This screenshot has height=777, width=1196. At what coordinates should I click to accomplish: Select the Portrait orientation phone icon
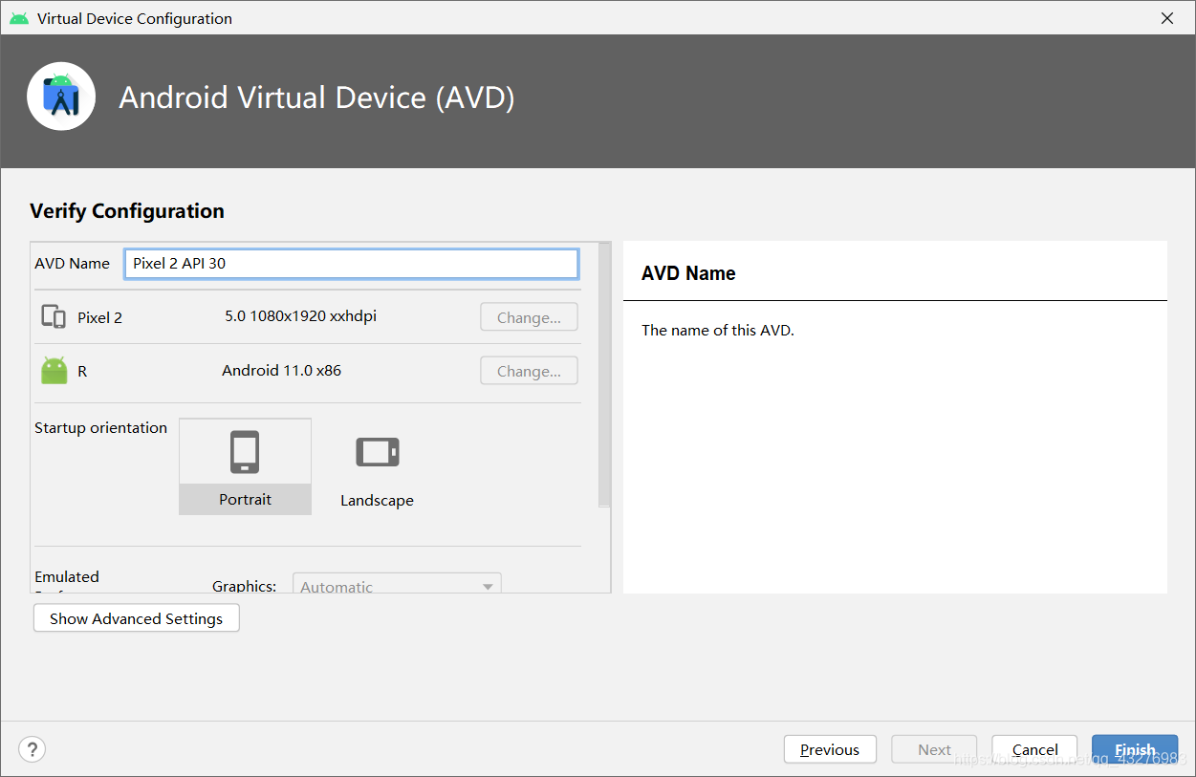coord(245,452)
